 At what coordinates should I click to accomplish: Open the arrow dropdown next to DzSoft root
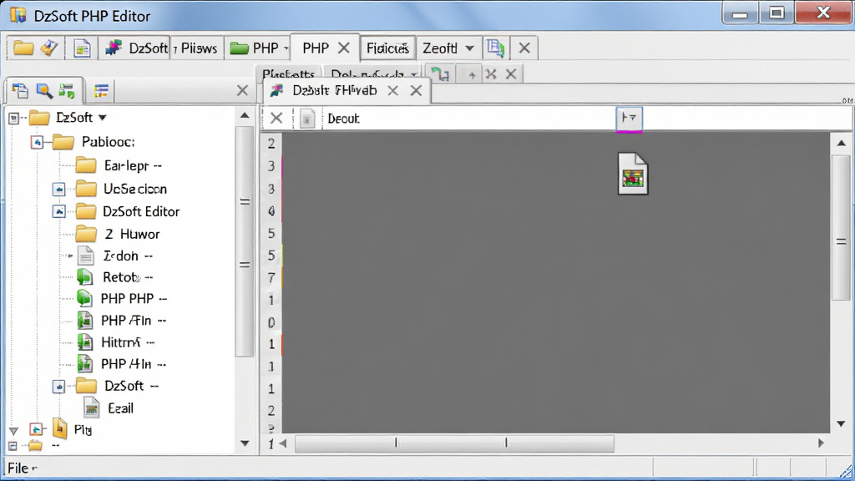click(x=102, y=118)
